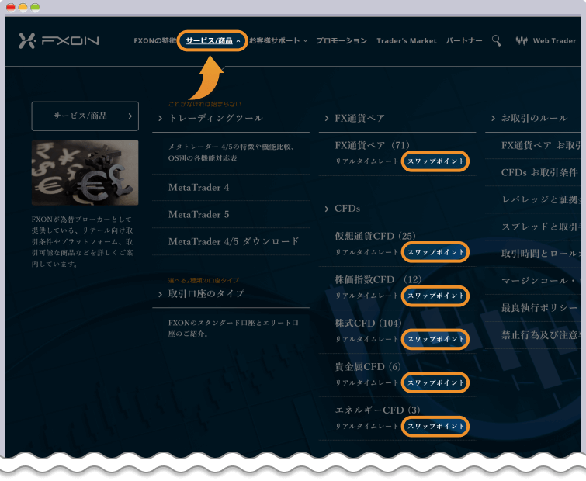Screen dimensions: 586x481
Task: Open 禁止行為及び注意事項 link
Action: (x=541, y=335)
